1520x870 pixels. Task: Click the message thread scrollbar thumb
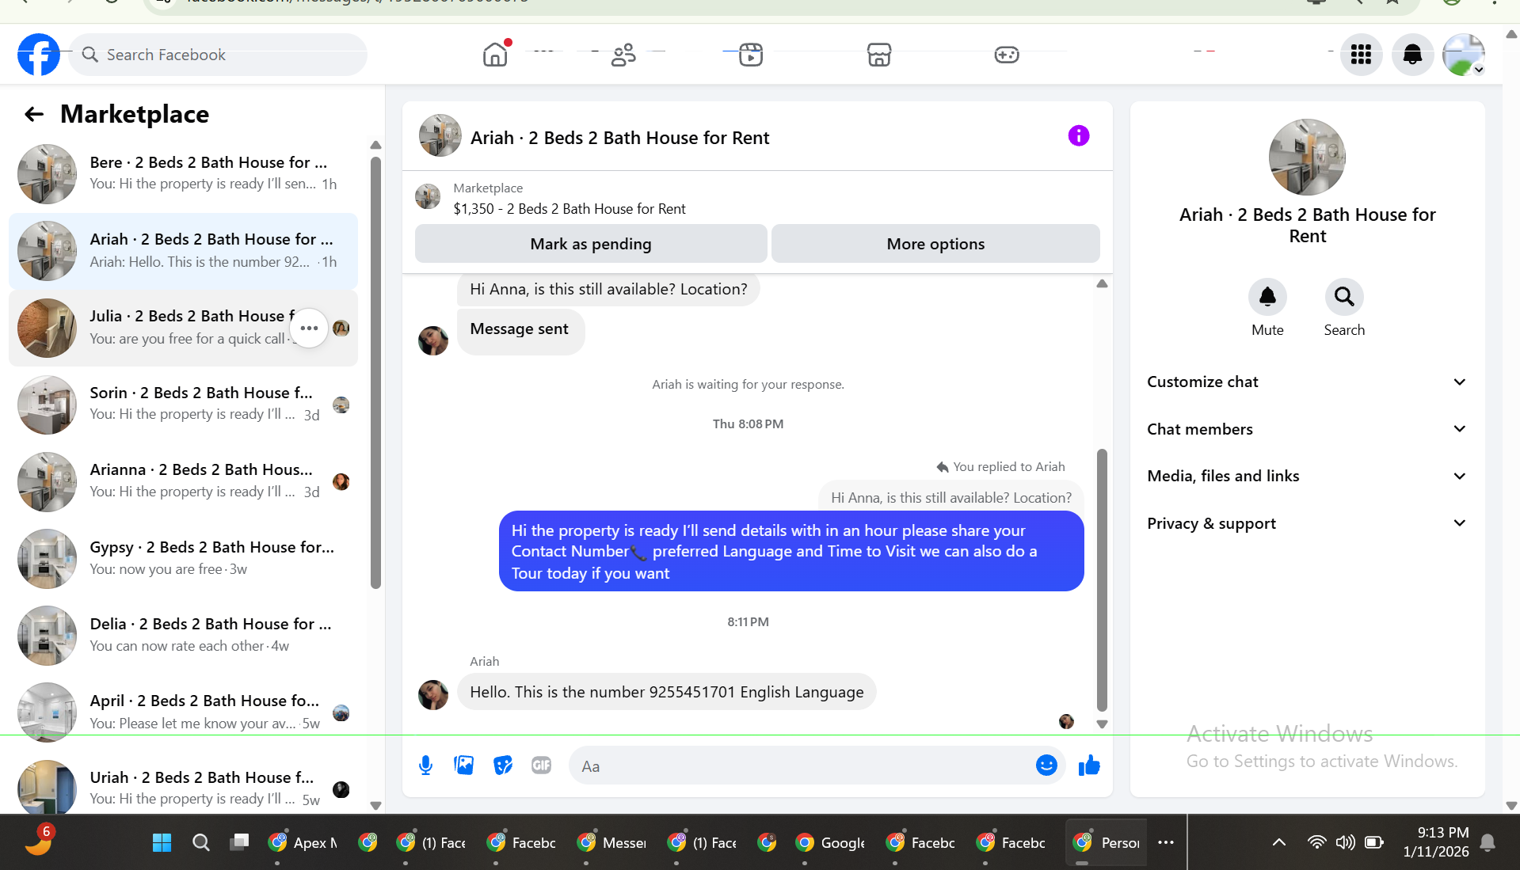tap(1102, 580)
